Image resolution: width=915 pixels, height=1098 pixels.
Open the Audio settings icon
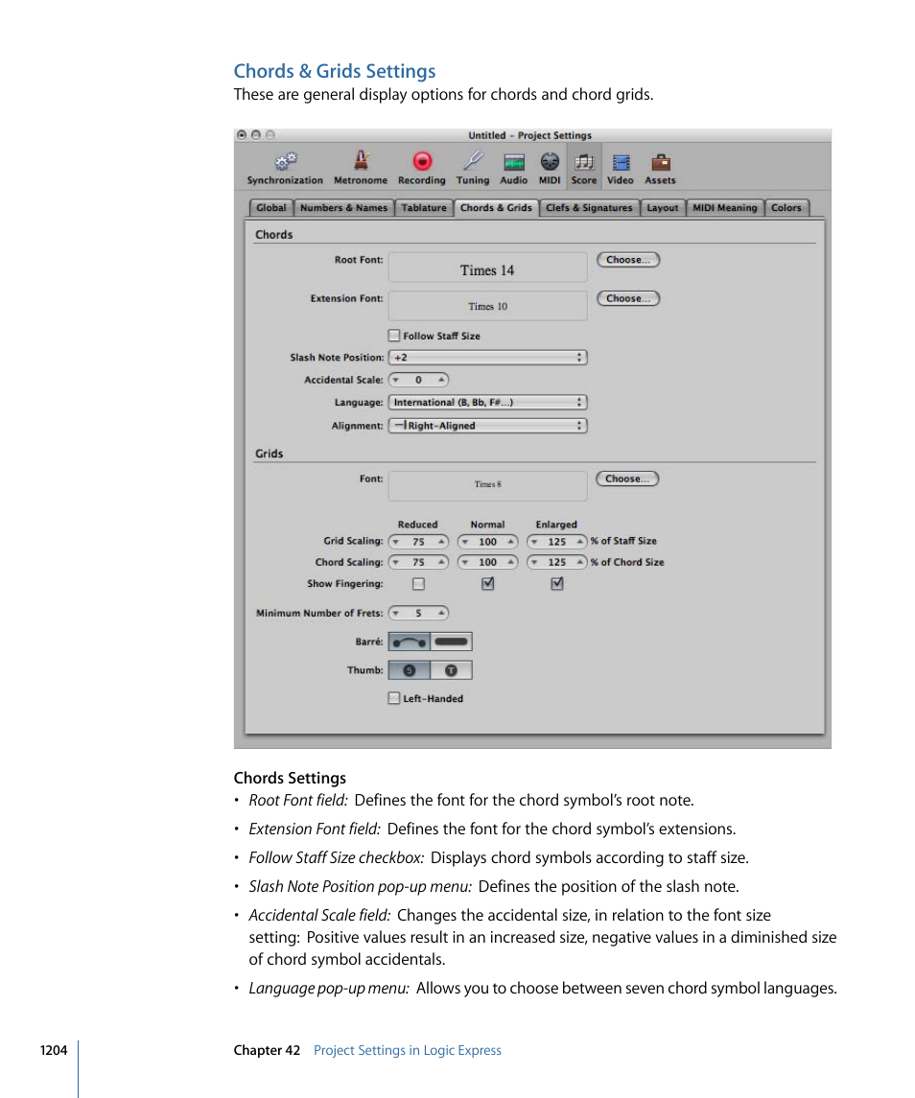coord(513,163)
